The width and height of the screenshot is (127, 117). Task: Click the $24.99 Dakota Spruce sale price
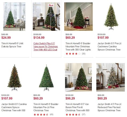pos(6,37)
